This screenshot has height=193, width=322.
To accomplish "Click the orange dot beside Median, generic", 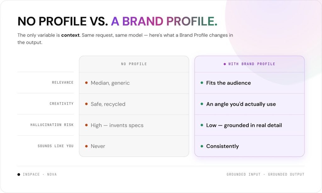I will [x=86, y=83].
